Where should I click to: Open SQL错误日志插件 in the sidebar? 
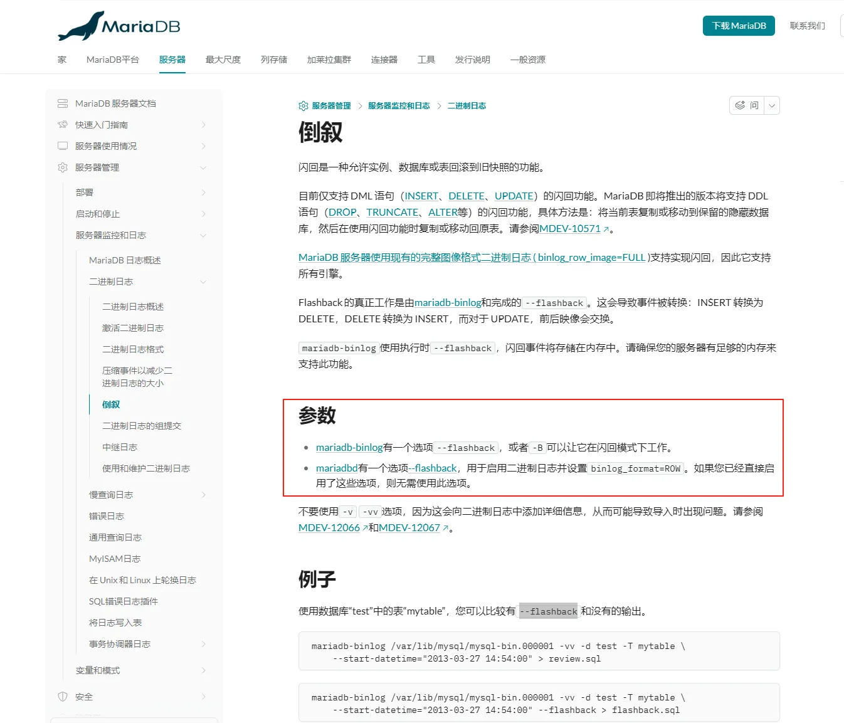coord(124,601)
